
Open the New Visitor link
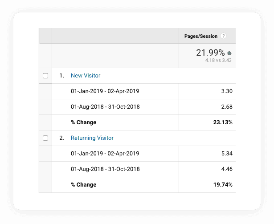coord(86,76)
